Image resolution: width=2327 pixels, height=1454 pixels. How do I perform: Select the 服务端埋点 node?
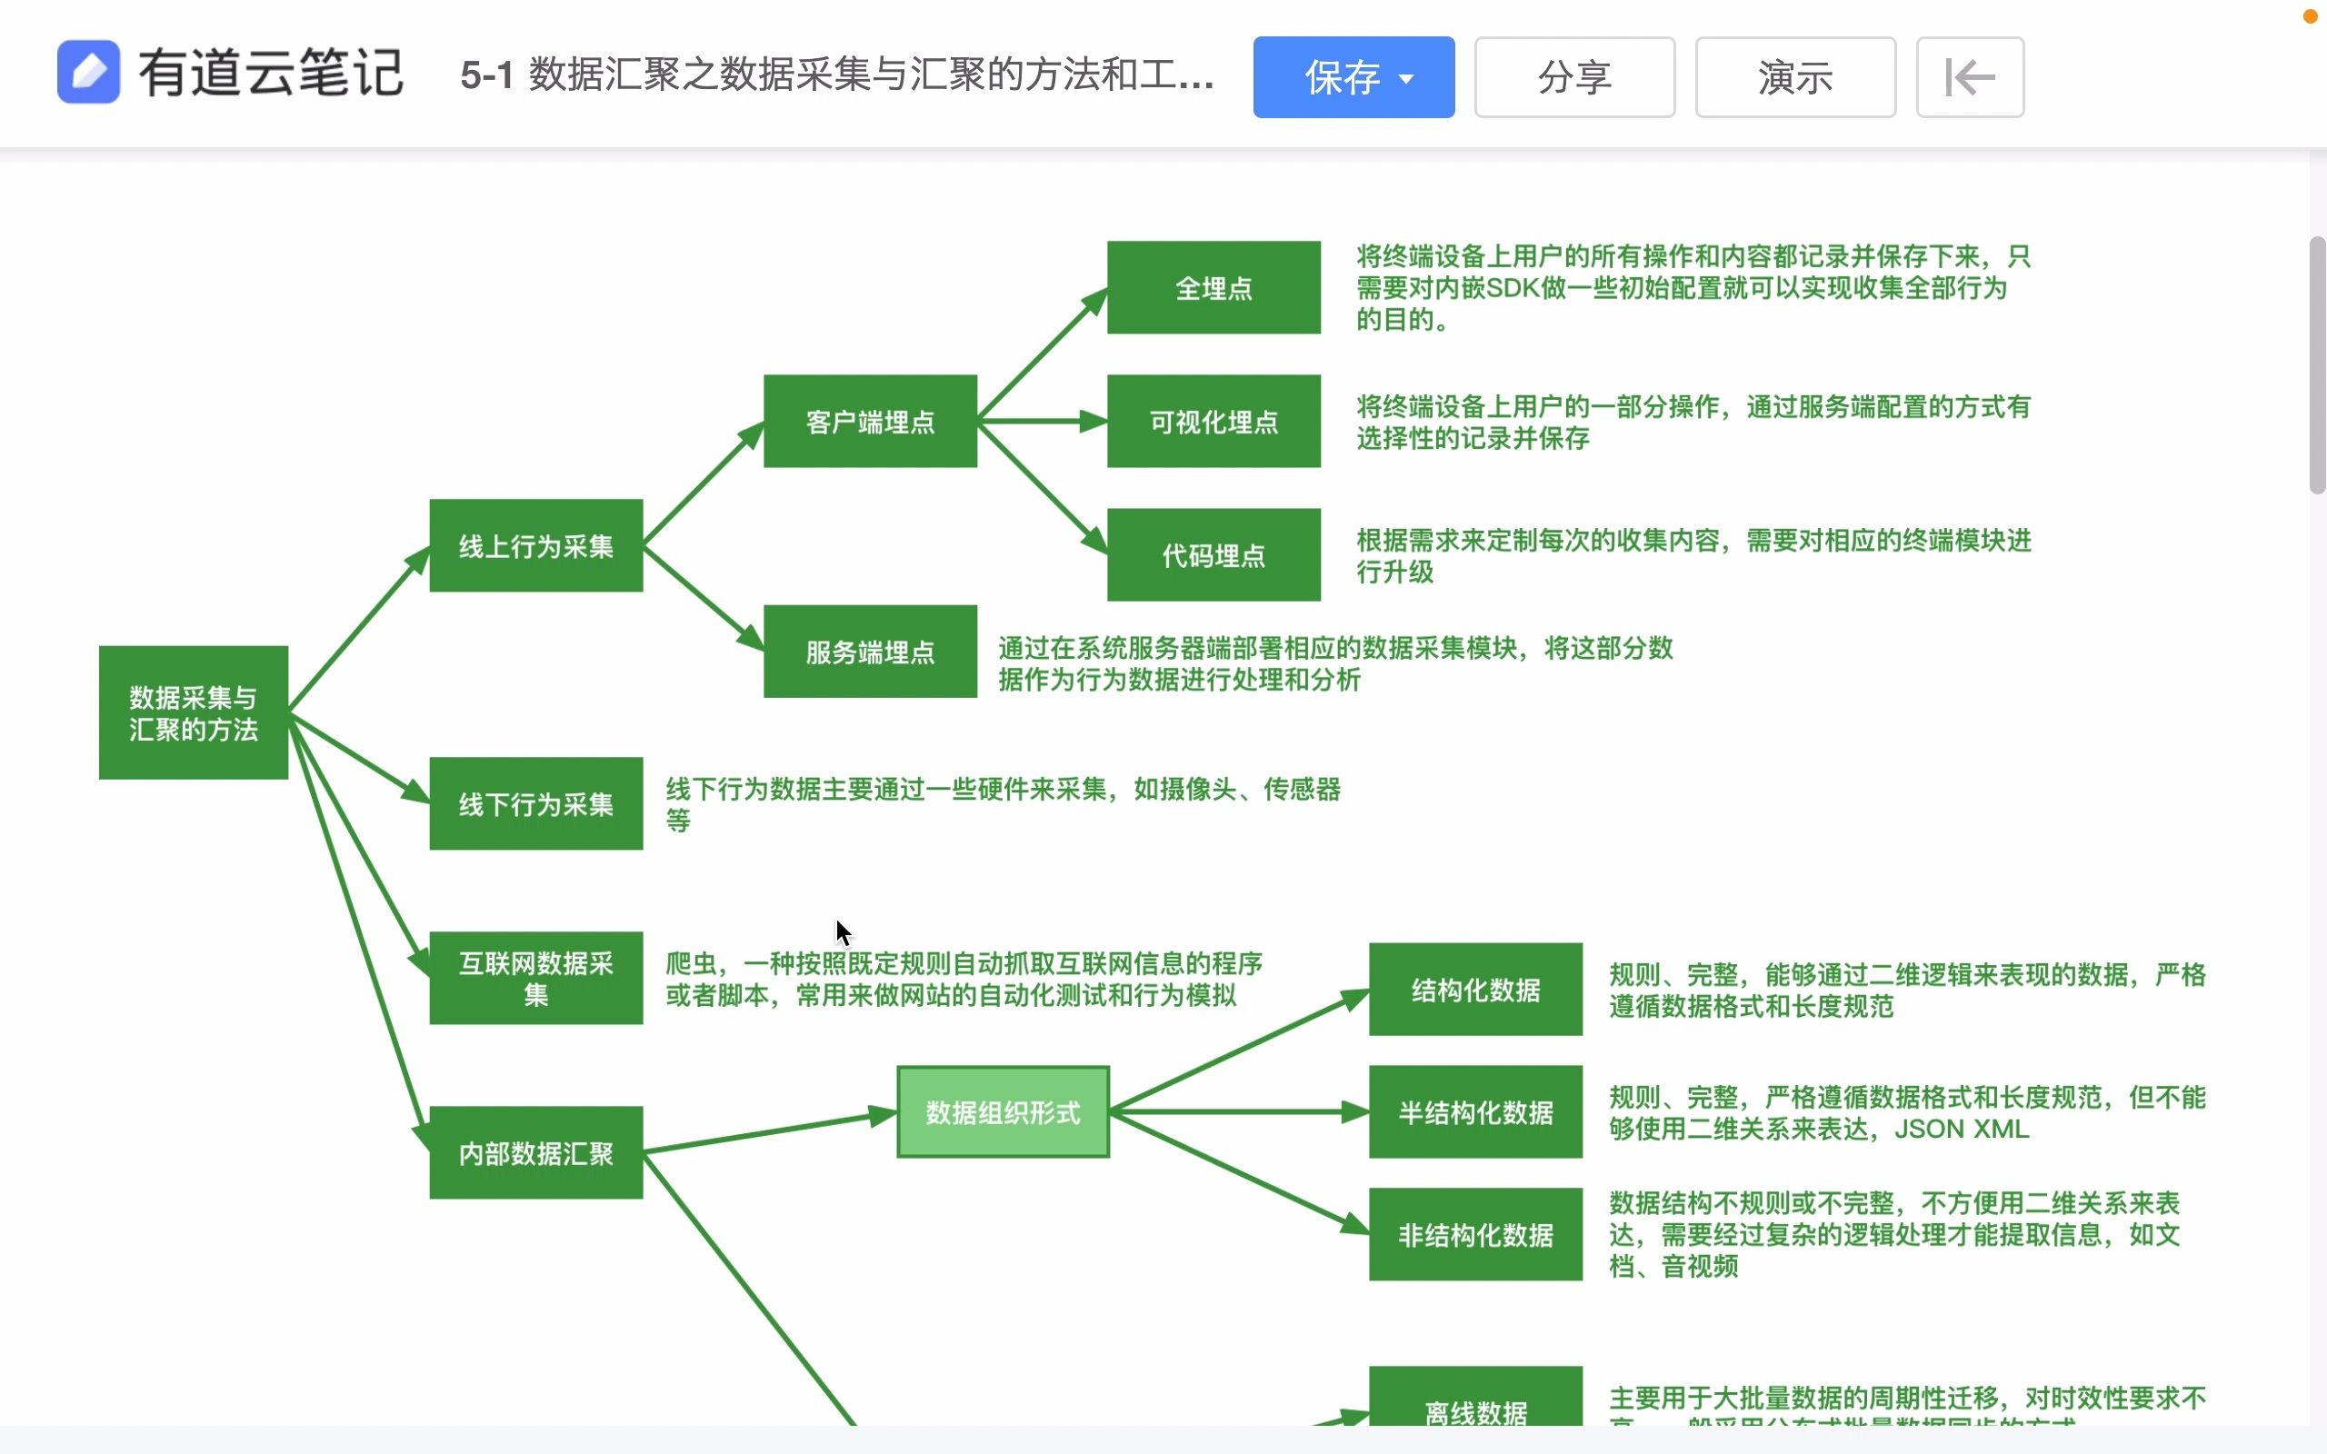coord(870,651)
